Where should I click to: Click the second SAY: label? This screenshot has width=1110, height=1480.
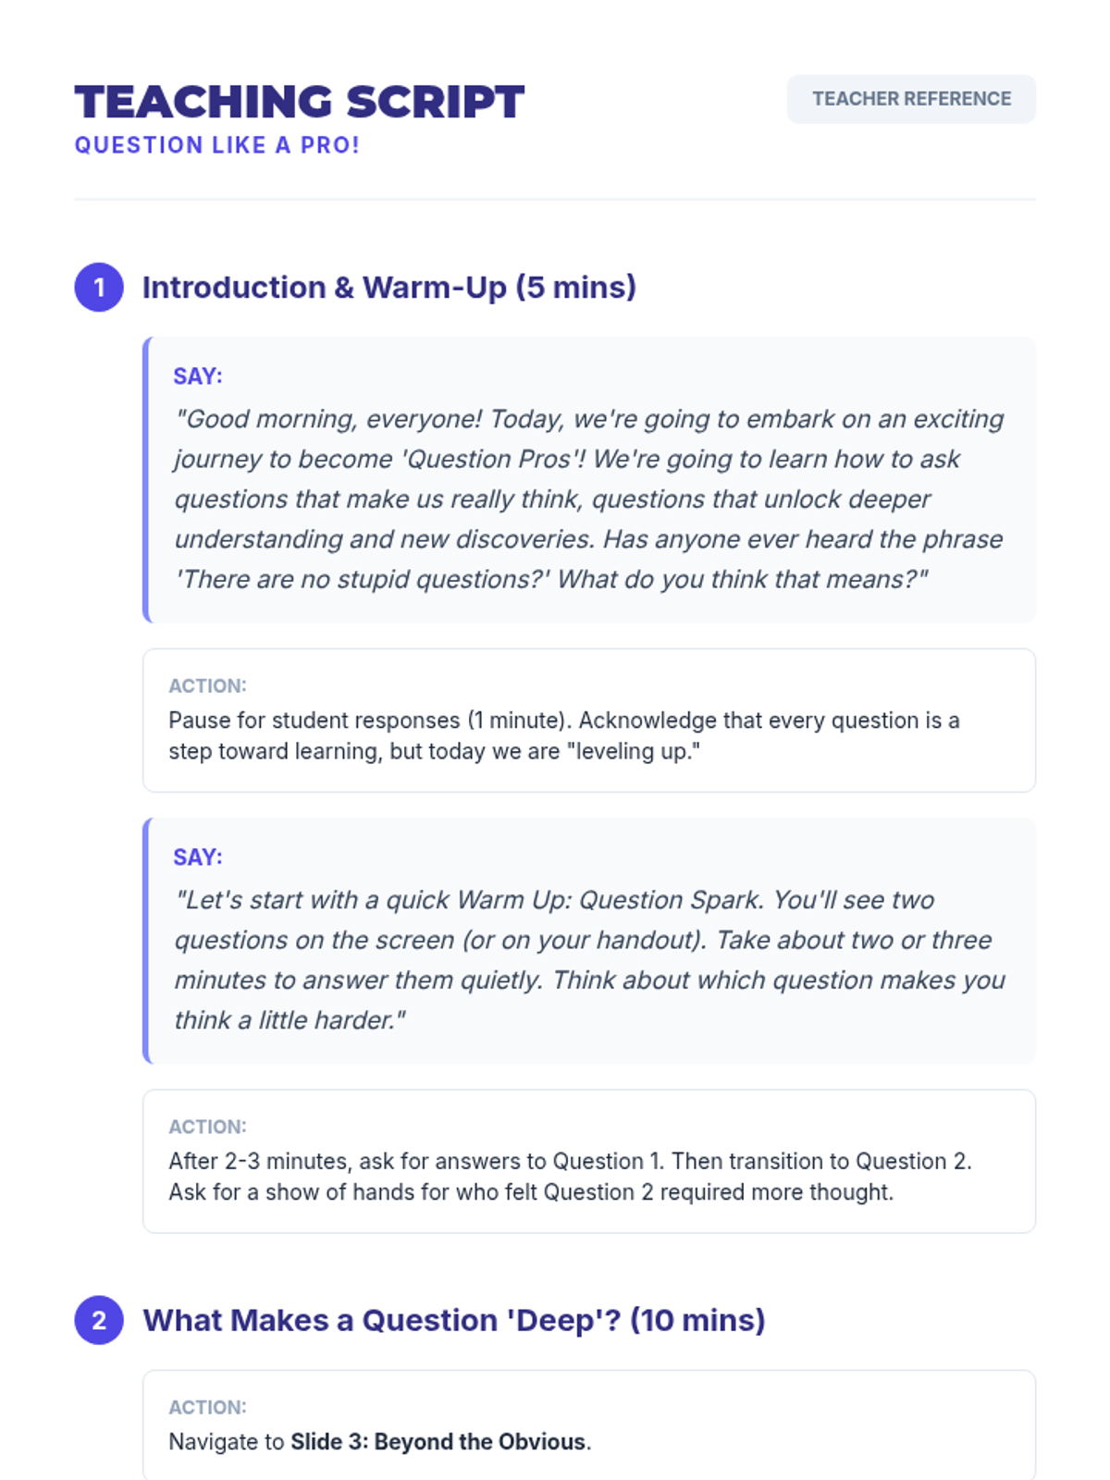coord(198,857)
